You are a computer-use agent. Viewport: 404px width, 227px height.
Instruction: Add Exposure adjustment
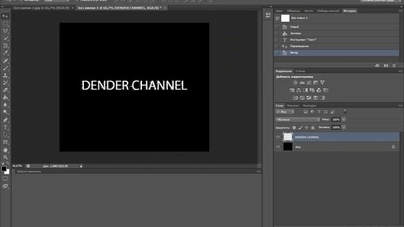coord(316,83)
